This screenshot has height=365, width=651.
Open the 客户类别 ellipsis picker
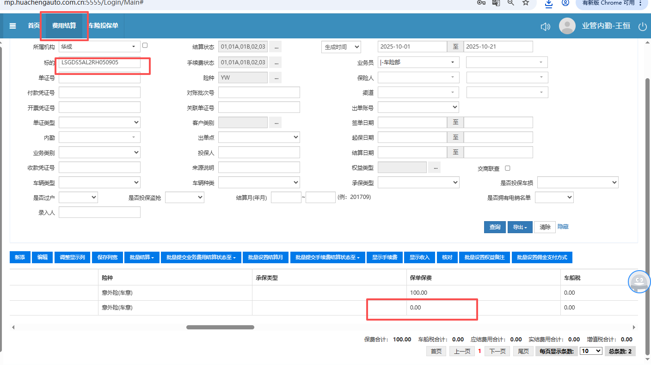click(x=276, y=123)
